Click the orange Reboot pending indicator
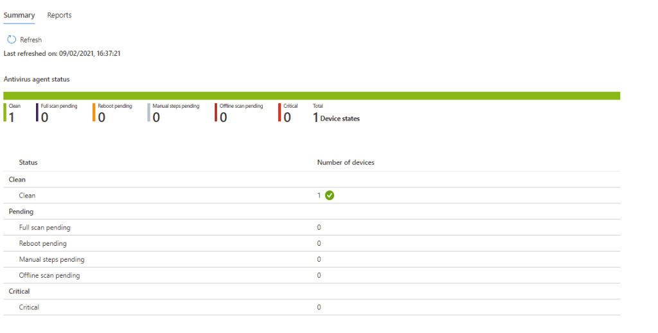The width and height of the screenshot is (658, 333). click(x=94, y=112)
